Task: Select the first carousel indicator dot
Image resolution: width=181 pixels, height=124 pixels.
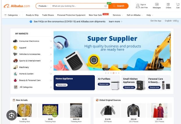Action: 106,73
